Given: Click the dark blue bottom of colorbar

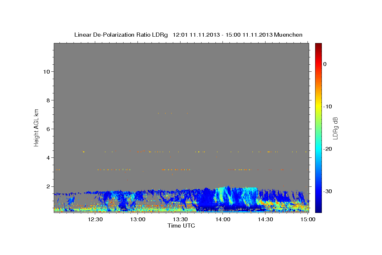Looking at the screenshot, I should coord(318,209).
